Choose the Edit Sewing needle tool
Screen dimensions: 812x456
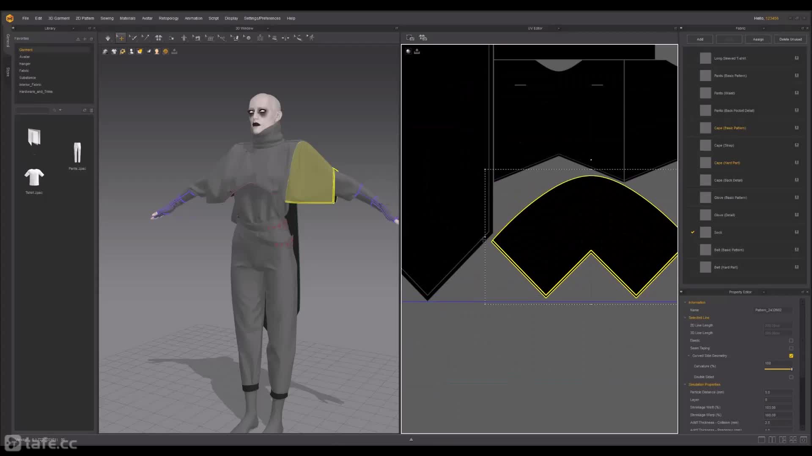point(133,38)
